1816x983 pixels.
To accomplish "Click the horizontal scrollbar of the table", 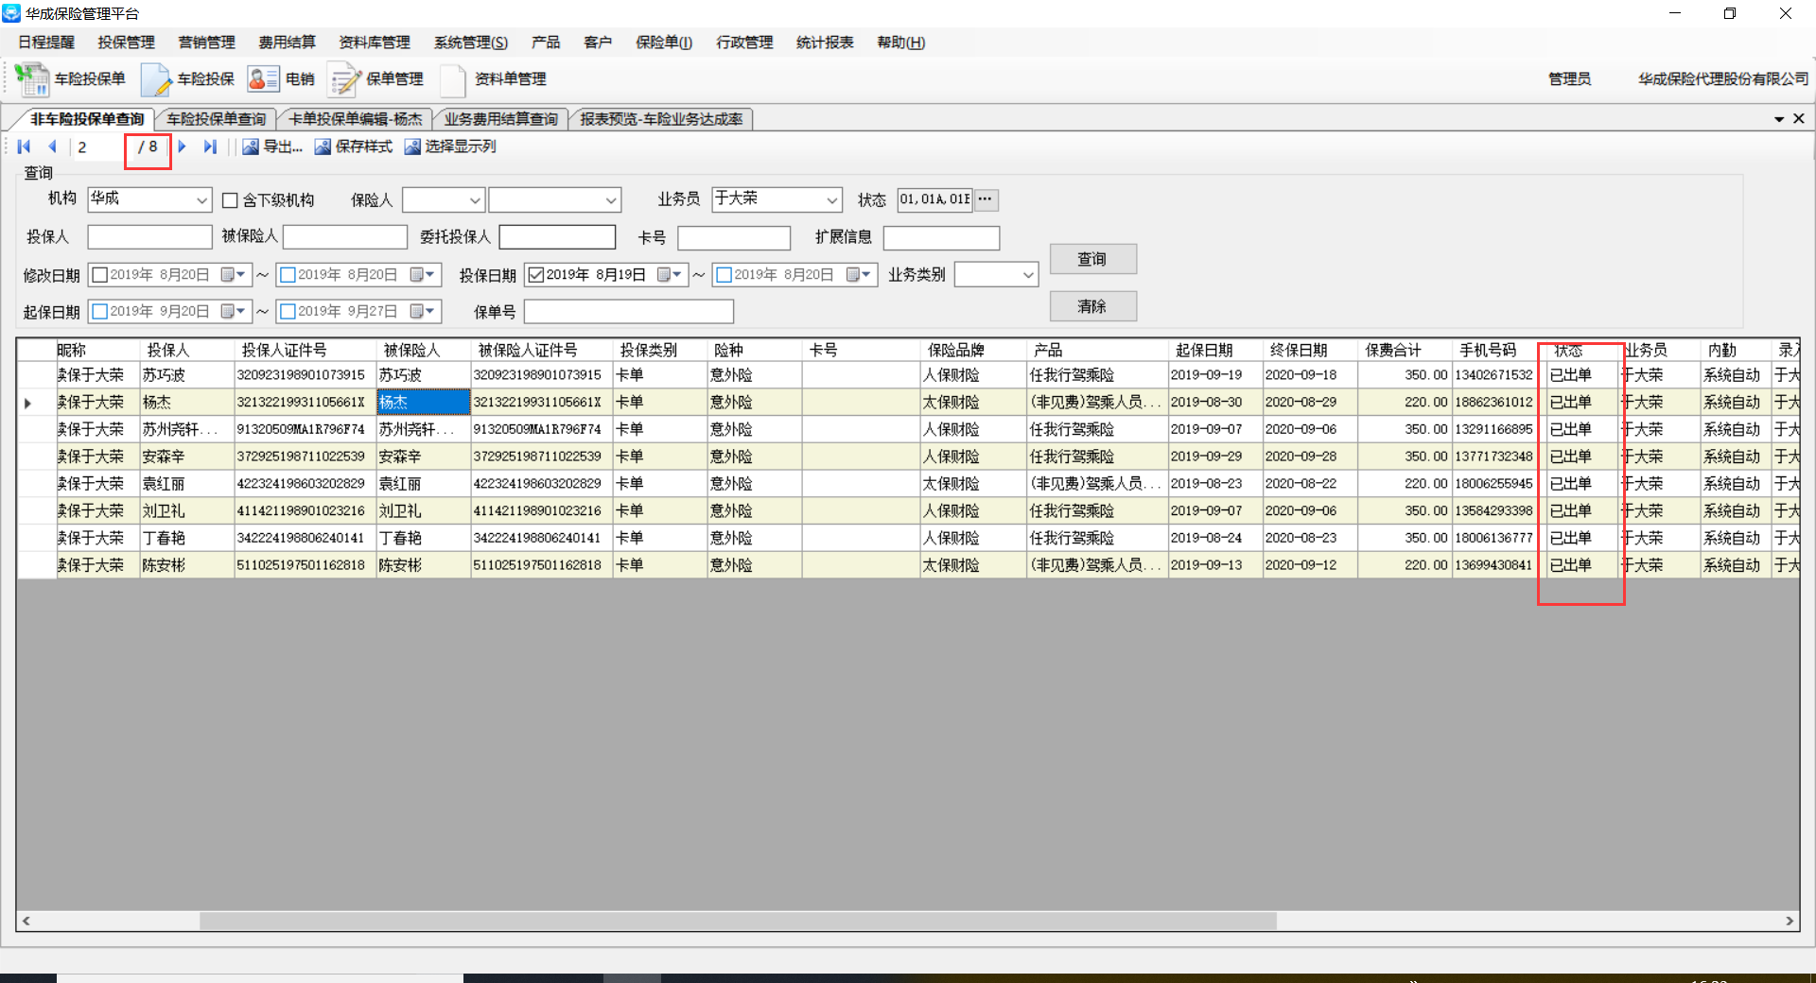I will tap(738, 921).
